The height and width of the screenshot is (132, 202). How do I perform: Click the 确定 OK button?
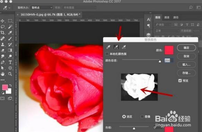186,48
